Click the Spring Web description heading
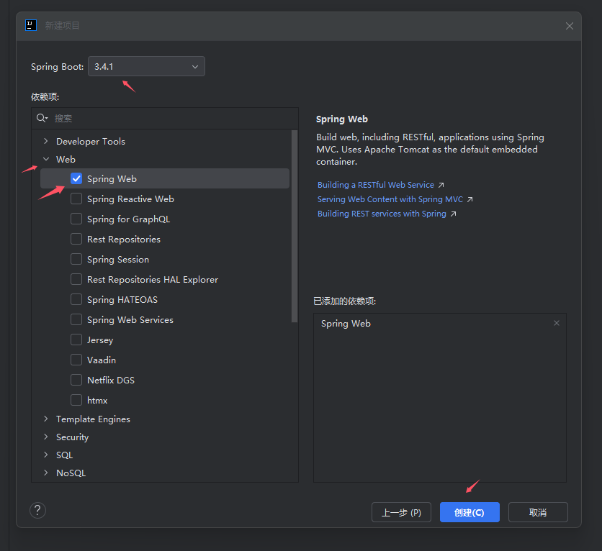602x551 pixels. click(342, 119)
